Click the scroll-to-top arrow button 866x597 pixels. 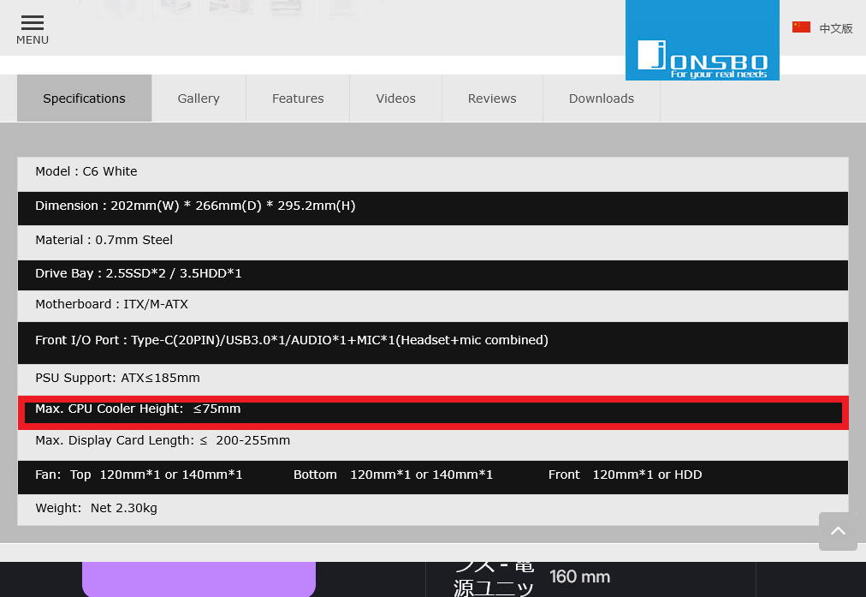(x=838, y=531)
